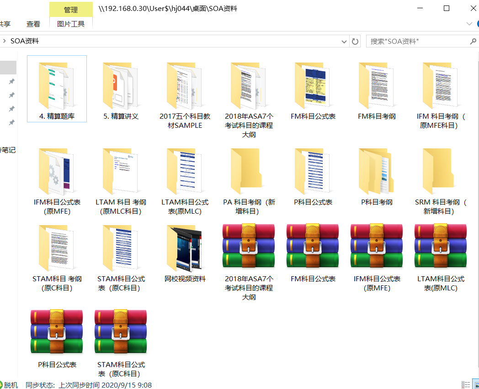The image size is (479, 389).
Task: Select the IFM科目公式表(原MFE) folder icon
Action: tap(57, 172)
